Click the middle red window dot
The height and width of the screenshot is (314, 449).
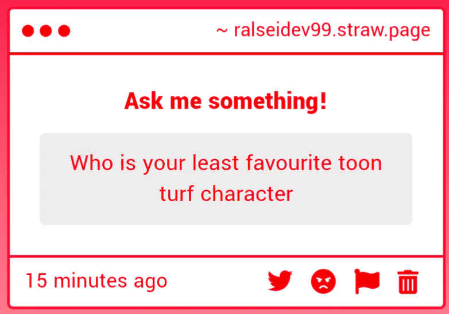[x=46, y=31]
